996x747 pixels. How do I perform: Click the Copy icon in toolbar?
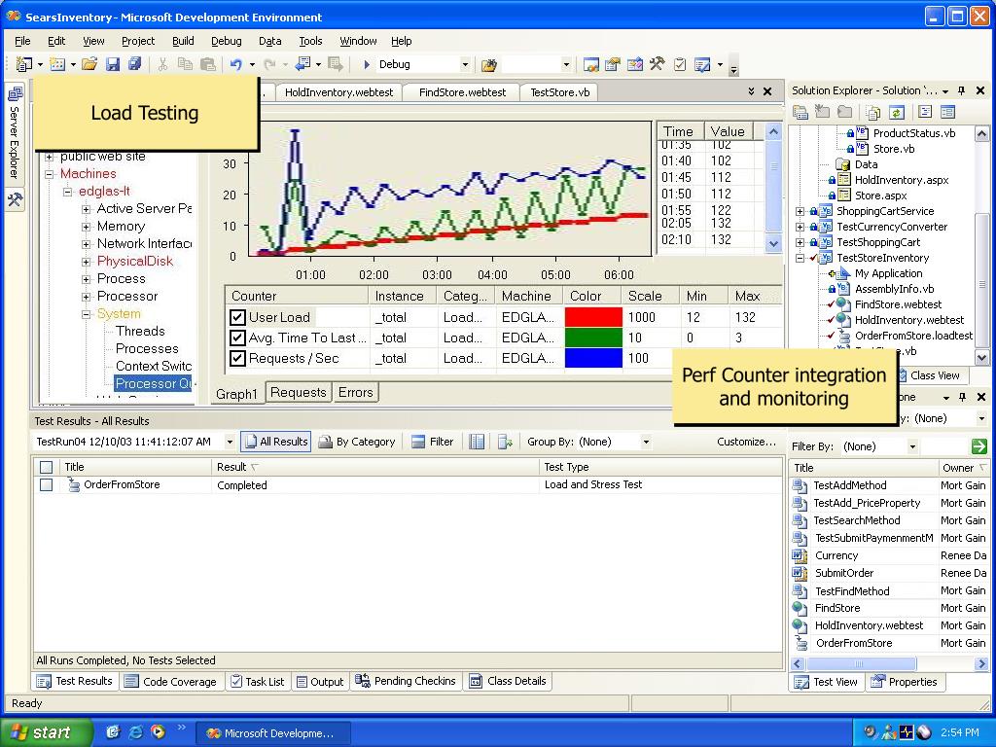185,64
